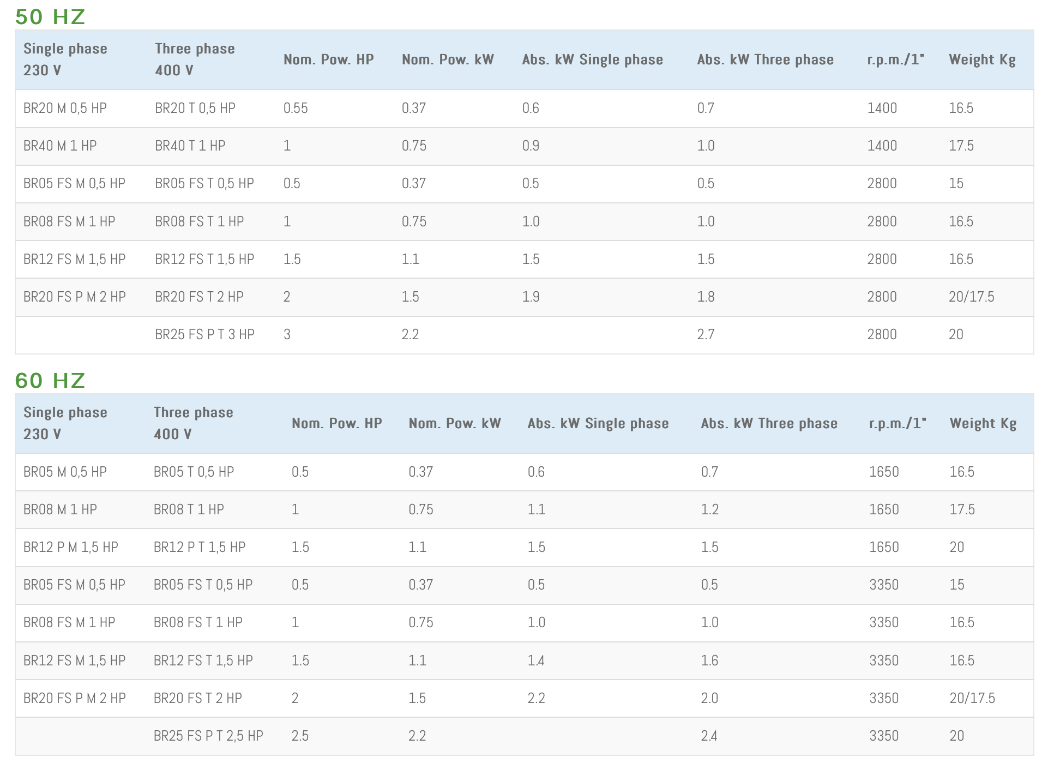The image size is (1048, 769).
Task: Select BR25 FS P T 3 HP entry
Action: click(204, 334)
